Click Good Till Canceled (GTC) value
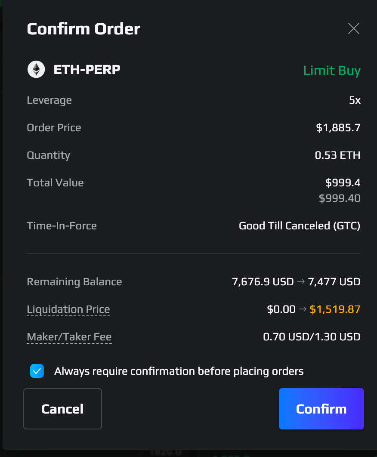The image size is (377, 457). click(x=300, y=226)
